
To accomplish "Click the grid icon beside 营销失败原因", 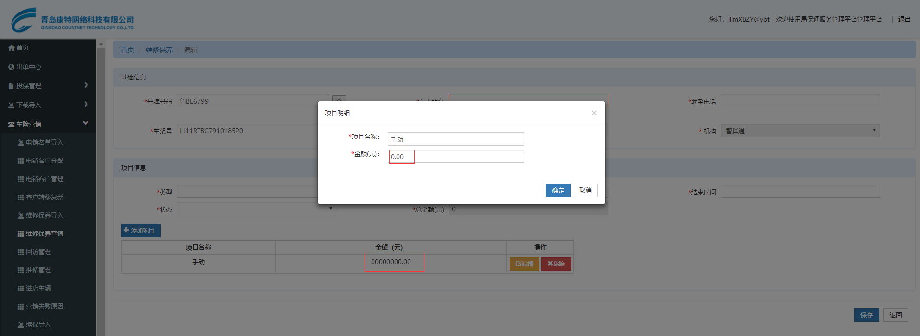I will 21,307.
